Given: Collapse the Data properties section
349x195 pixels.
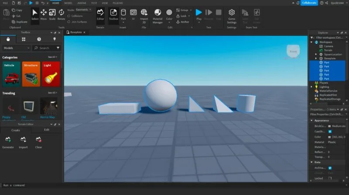Looking at the screenshot, I should pos(311,162).
